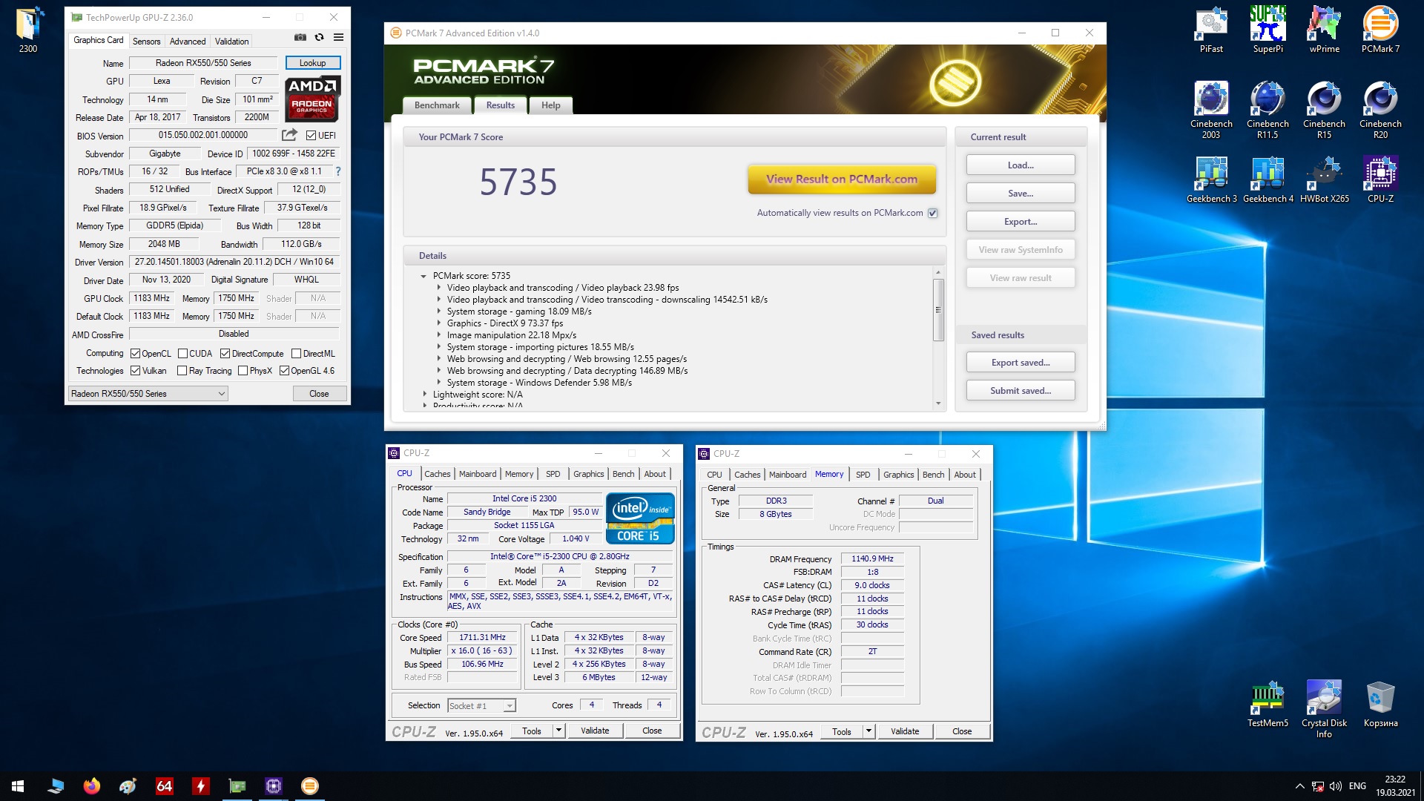Expand the Lightweight score N/A node
1424x801 pixels.
[425, 395]
